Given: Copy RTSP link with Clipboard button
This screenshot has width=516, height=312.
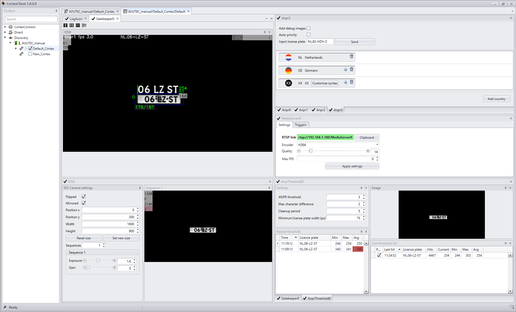Looking at the screenshot, I should click(367, 138).
